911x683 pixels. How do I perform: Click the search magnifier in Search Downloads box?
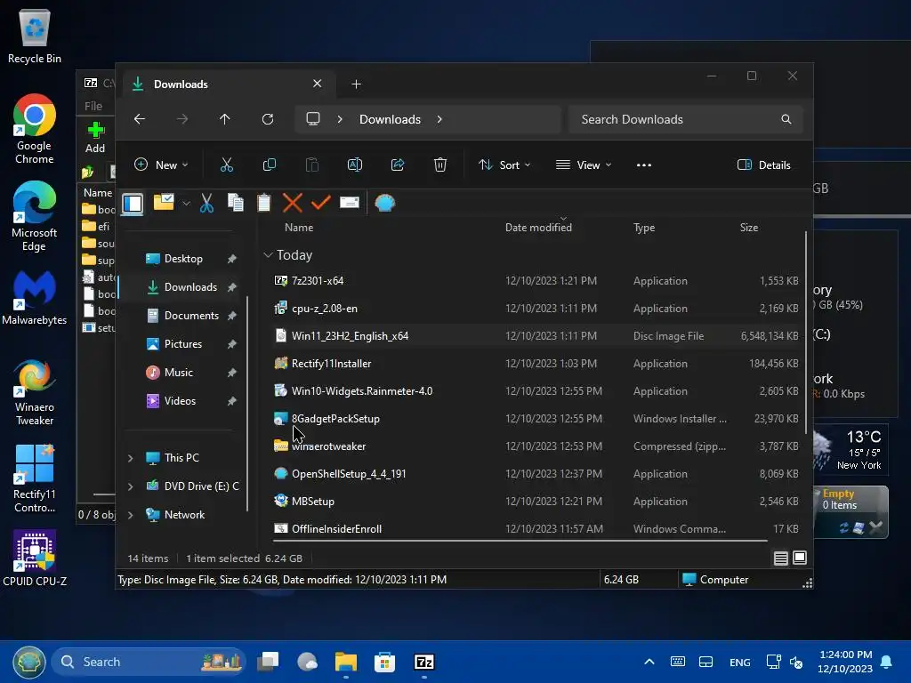(786, 119)
